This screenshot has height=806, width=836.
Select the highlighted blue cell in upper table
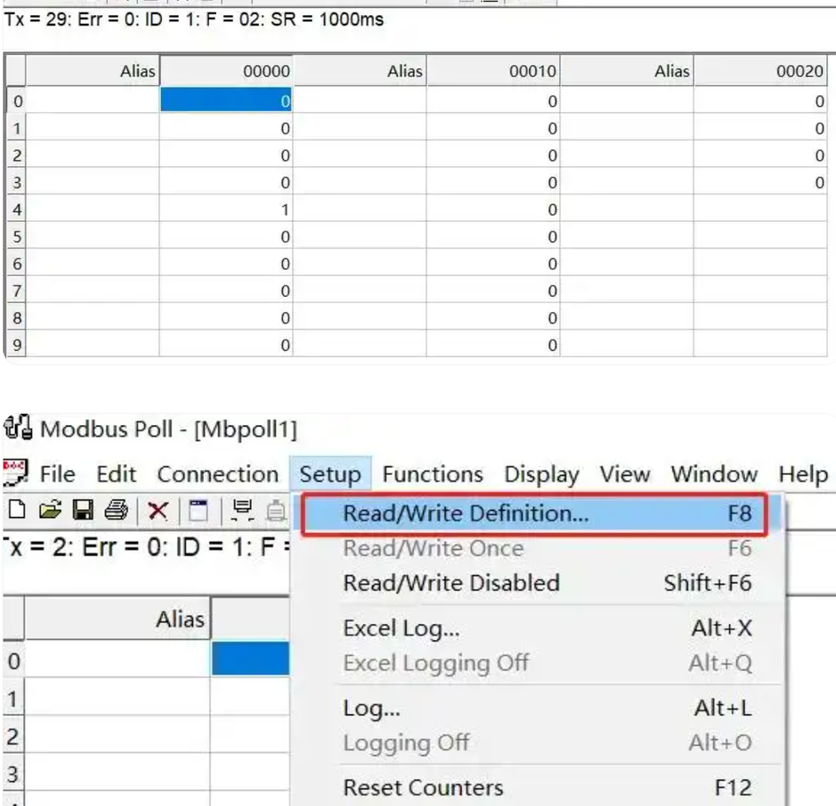pos(226,100)
